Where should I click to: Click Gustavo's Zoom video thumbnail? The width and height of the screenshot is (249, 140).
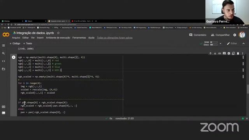227,12
